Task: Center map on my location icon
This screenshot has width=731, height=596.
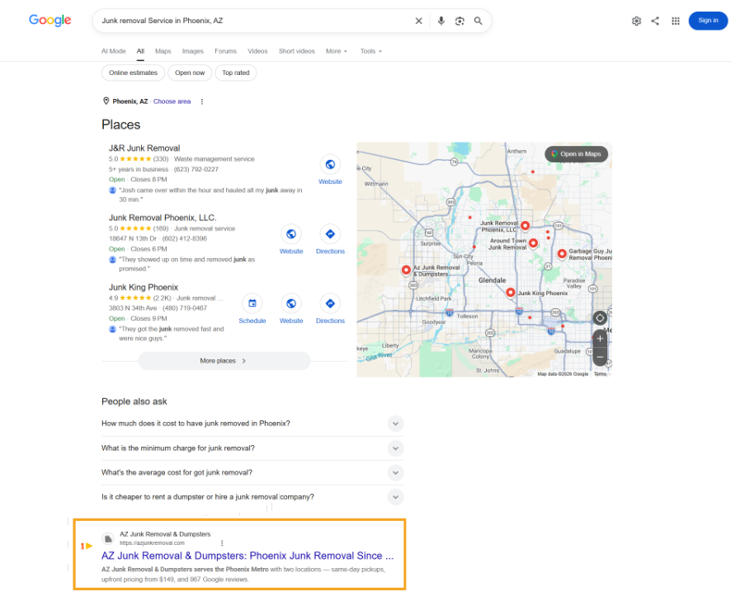Action: [600, 318]
